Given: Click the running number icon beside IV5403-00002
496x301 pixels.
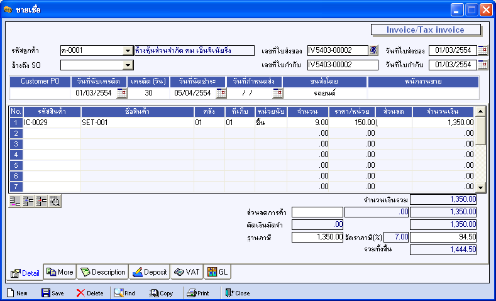Looking at the screenshot, I should click(373, 50).
